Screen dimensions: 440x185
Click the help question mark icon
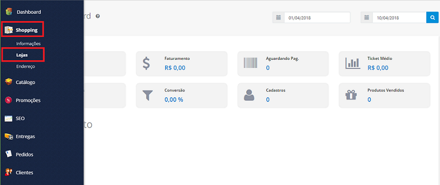point(98,16)
